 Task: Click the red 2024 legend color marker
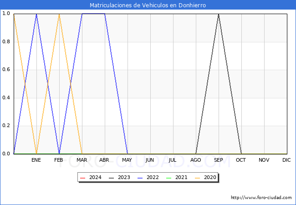[x=83, y=178]
